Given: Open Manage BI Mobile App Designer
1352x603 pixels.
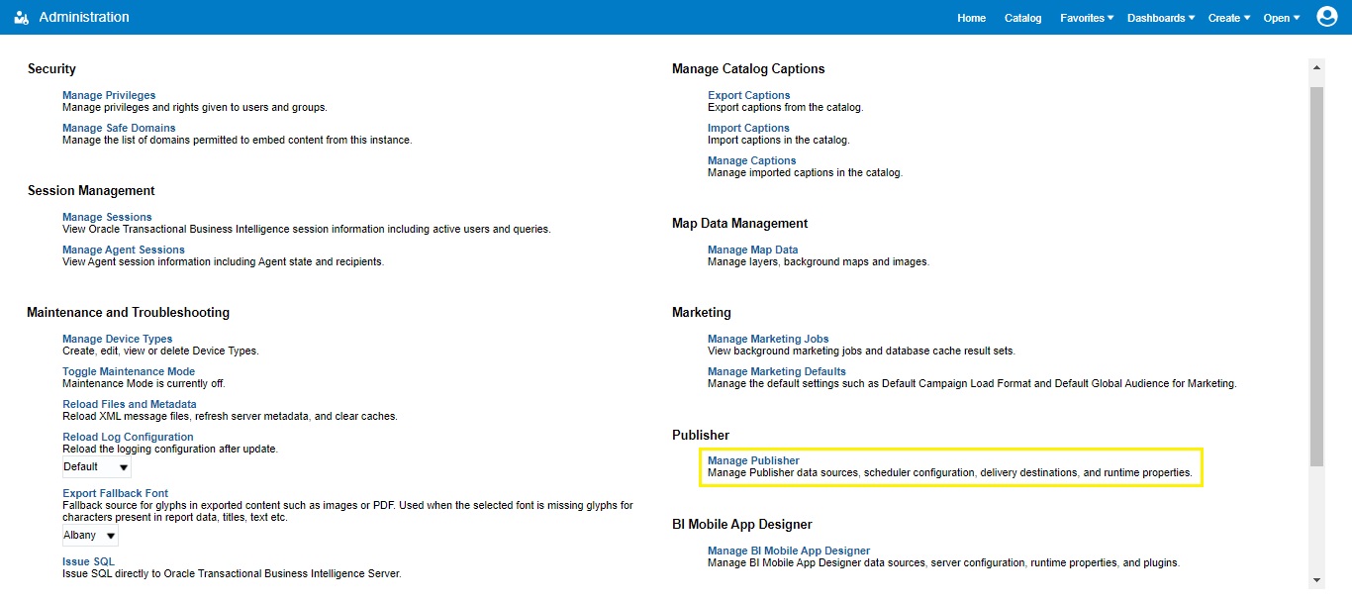Looking at the screenshot, I should (788, 550).
